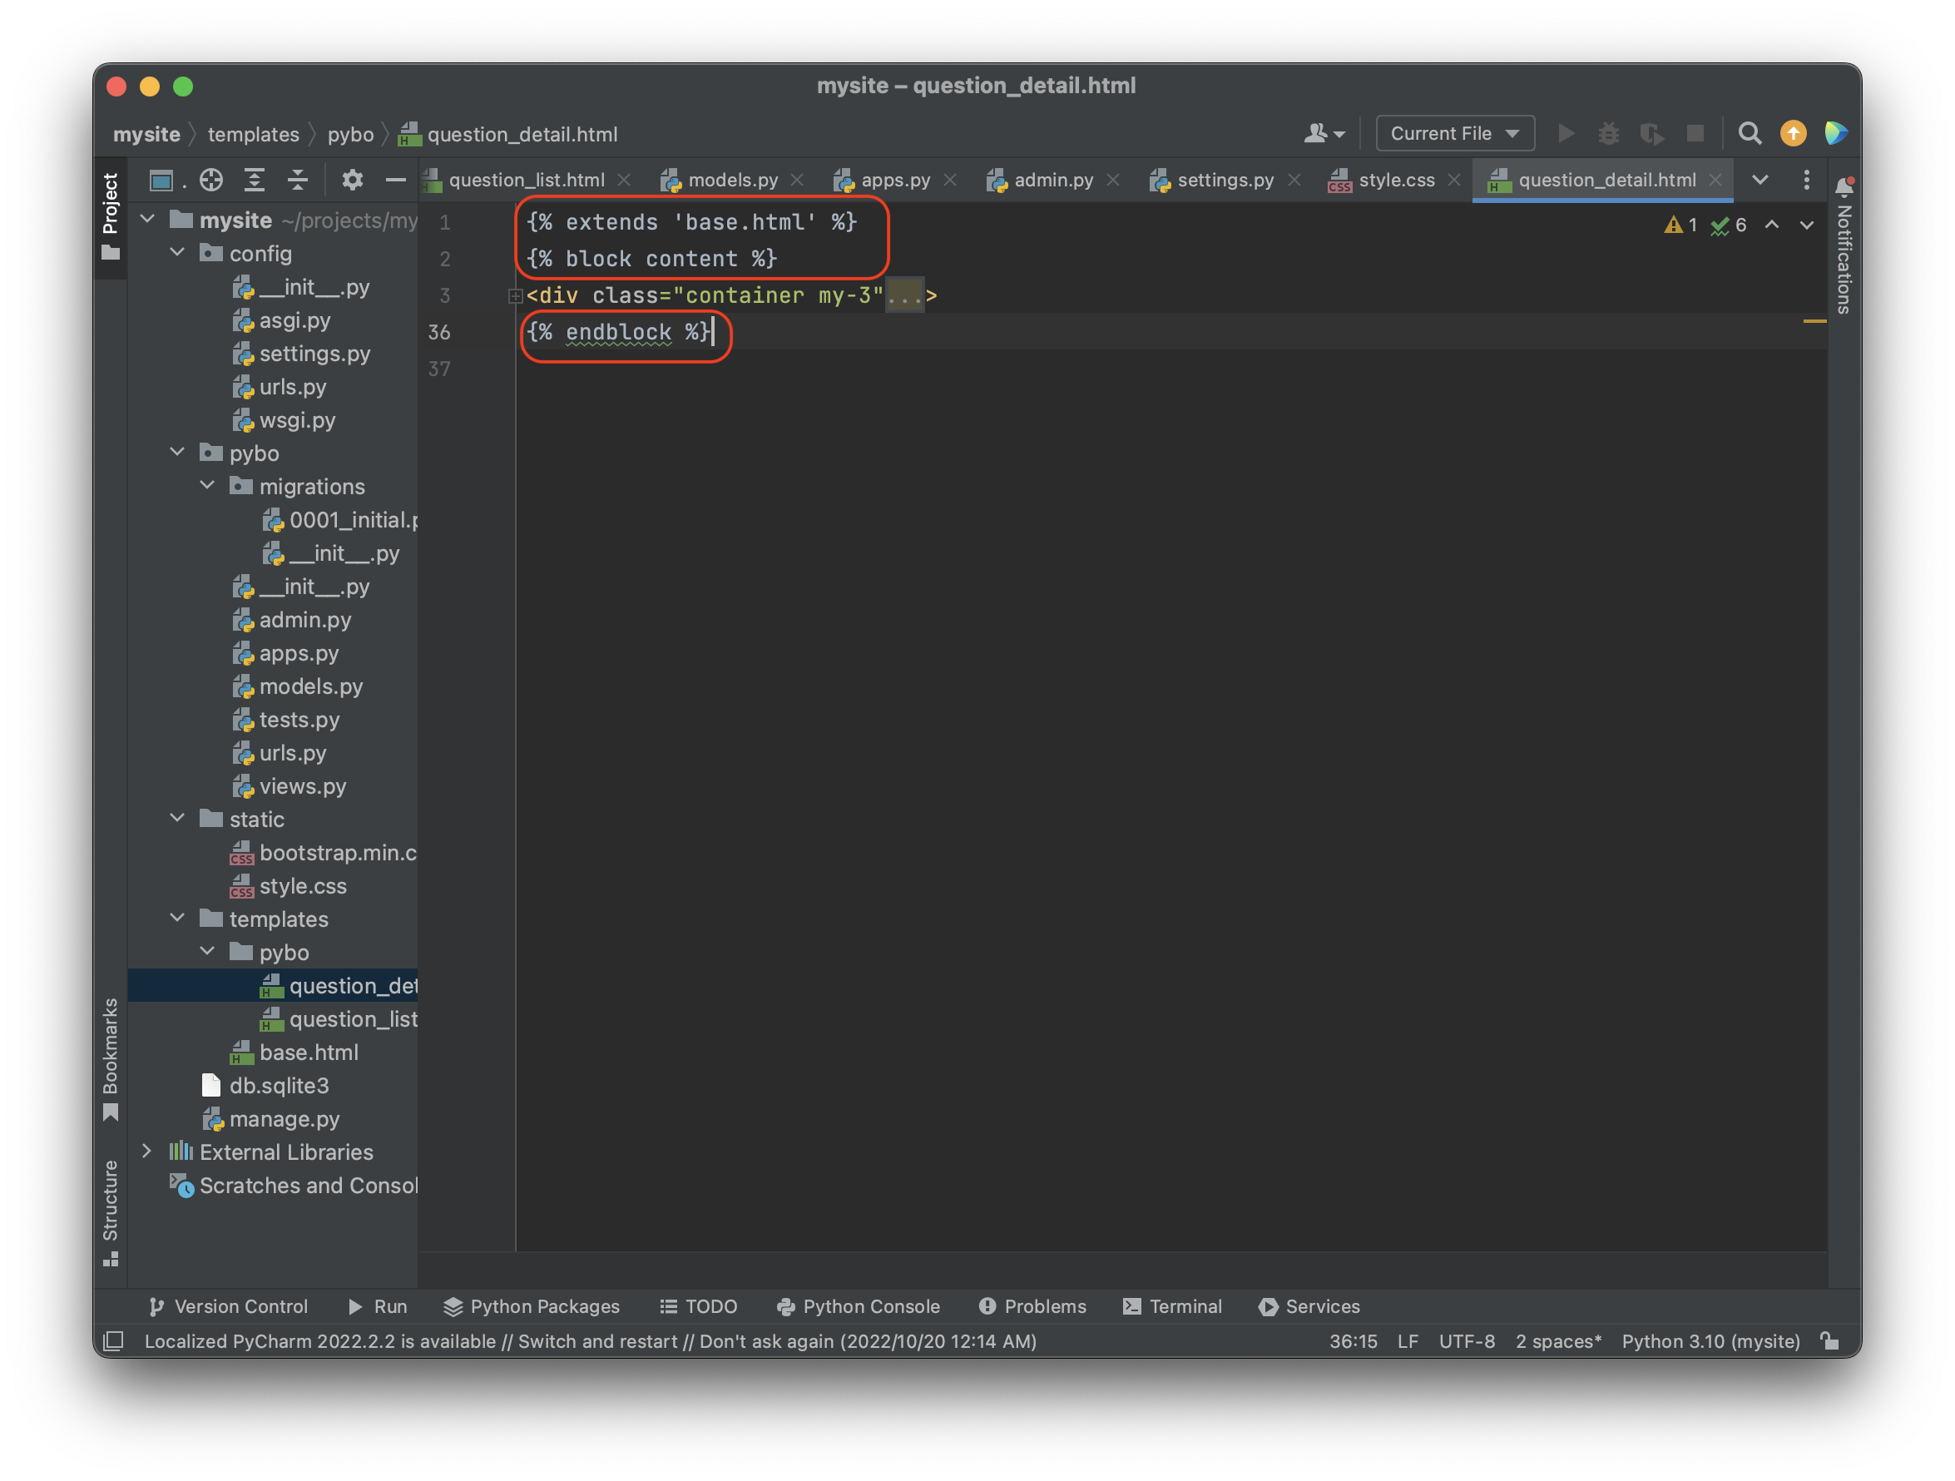Toggle read-only lock icon in status bar
Image resolution: width=1955 pixels, height=1481 pixels.
coord(1829,1341)
